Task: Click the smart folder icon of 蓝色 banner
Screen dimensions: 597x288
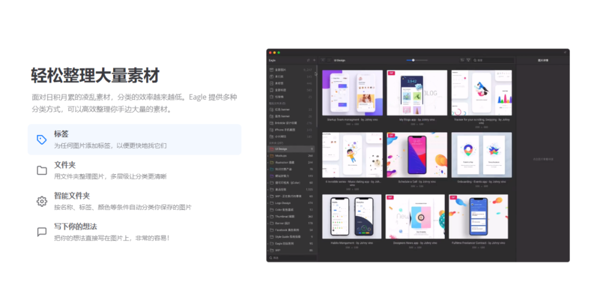Action: point(271,116)
